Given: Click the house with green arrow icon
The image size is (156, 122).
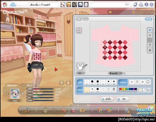Looking at the screenshot, I should (100, 110).
